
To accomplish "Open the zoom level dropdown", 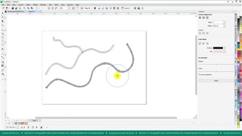I will (x=69, y=8).
